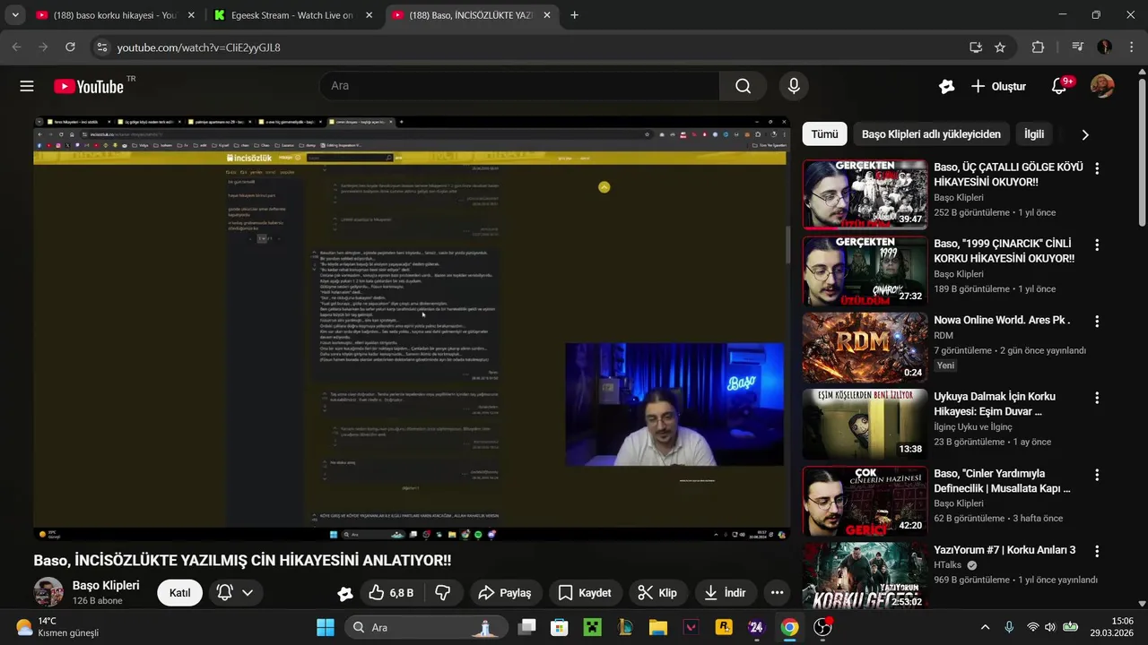
Task: Open Chrome media control icon
Action: click(x=1078, y=47)
